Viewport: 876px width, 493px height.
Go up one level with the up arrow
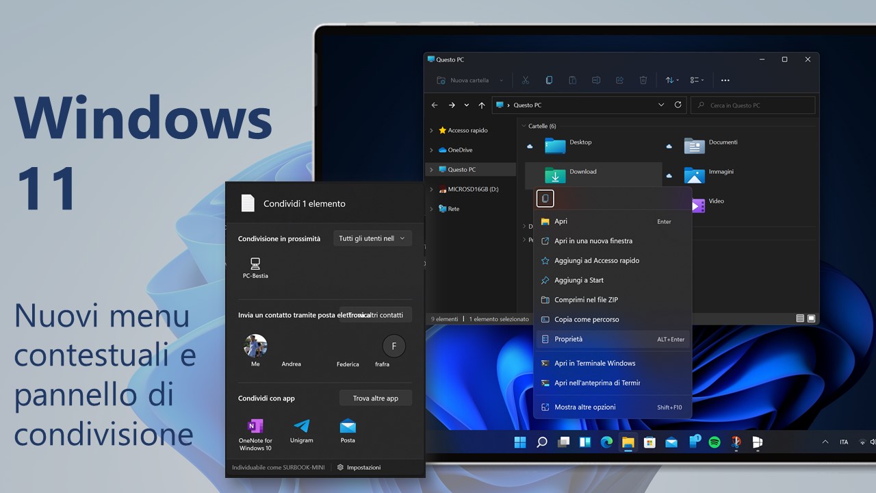tap(482, 105)
